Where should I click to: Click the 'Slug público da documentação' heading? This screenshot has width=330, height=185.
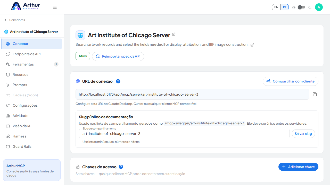pyautogui.click(x=106, y=117)
